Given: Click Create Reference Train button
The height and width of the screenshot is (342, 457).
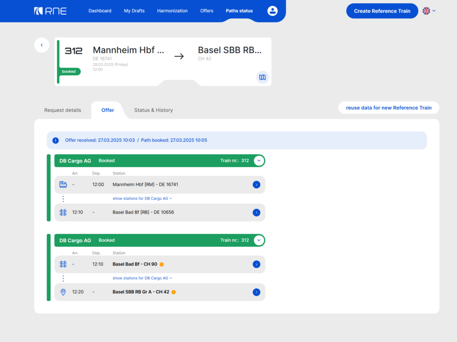Looking at the screenshot, I should pos(382,11).
